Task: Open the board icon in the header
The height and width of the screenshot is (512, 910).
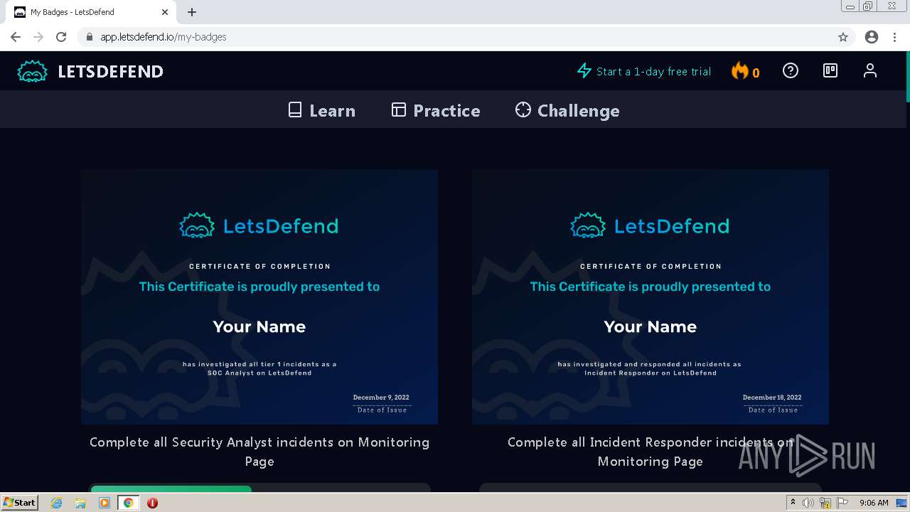Action: (830, 70)
